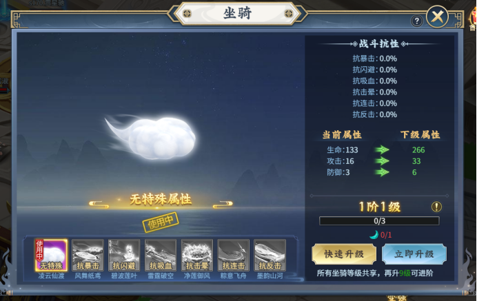Choose the 碧波莲叶 抗闪避 mount
The image size is (477, 301).
tap(124, 255)
